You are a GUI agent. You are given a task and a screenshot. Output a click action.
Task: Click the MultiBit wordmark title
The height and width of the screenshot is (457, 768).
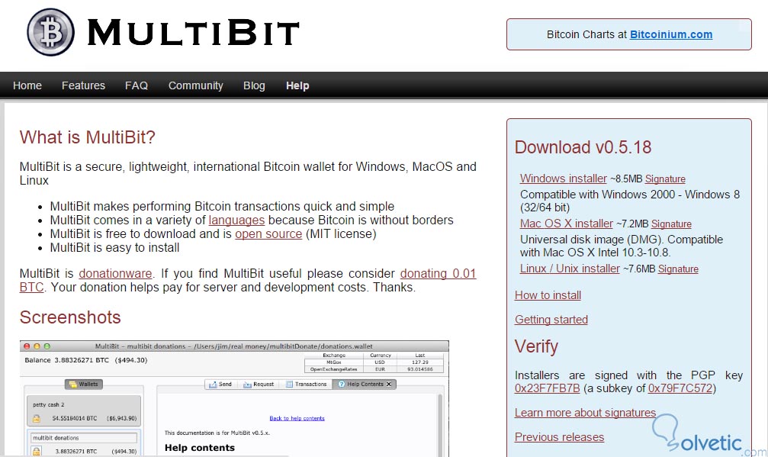pyautogui.click(x=194, y=33)
